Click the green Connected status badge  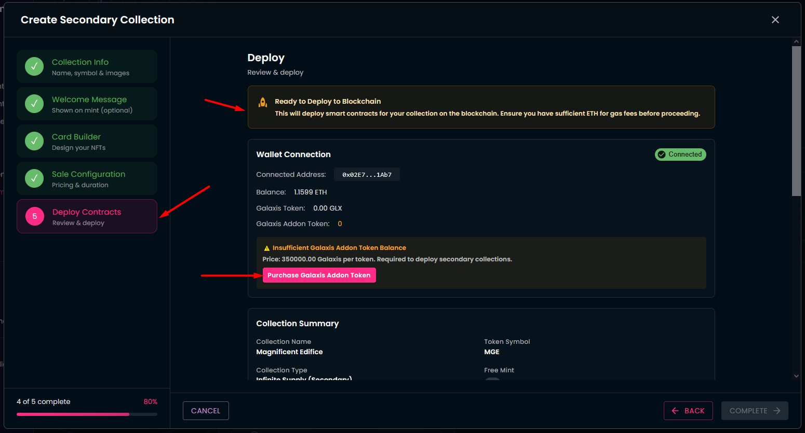(680, 155)
